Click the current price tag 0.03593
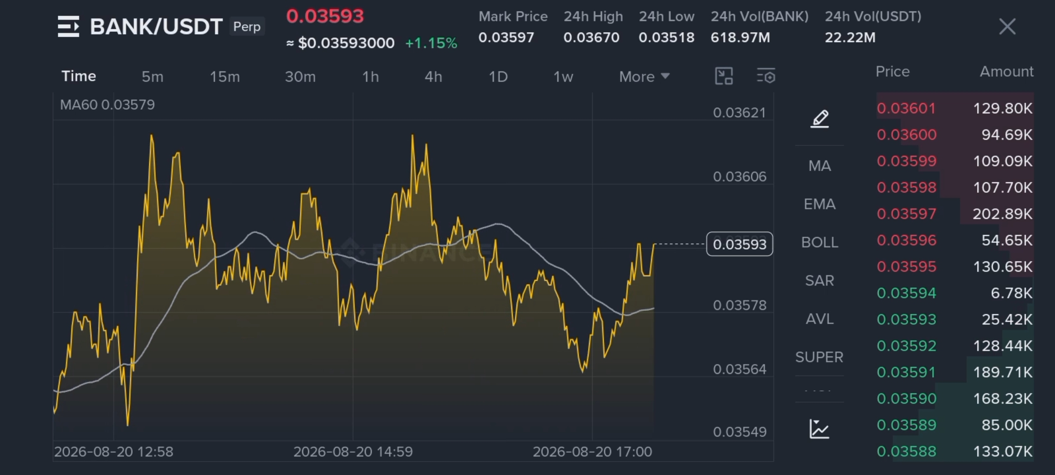The width and height of the screenshot is (1055, 475). (739, 244)
